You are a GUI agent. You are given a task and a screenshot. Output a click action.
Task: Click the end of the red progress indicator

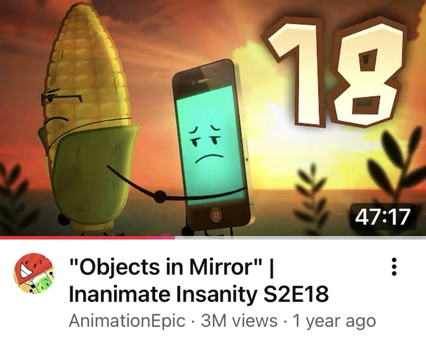(x=175, y=238)
